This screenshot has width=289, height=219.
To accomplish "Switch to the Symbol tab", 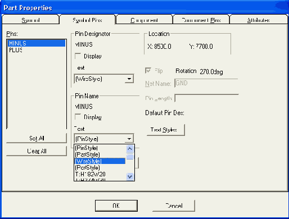I will [x=30, y=20].
